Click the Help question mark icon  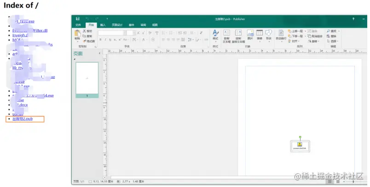click(x=353, y=19)
